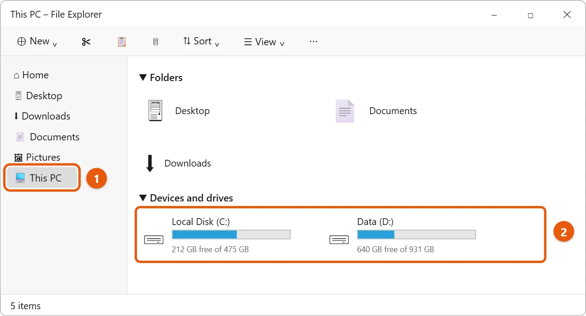
Task: Maximize the File Explorer window
Action: tap(530, 15)
